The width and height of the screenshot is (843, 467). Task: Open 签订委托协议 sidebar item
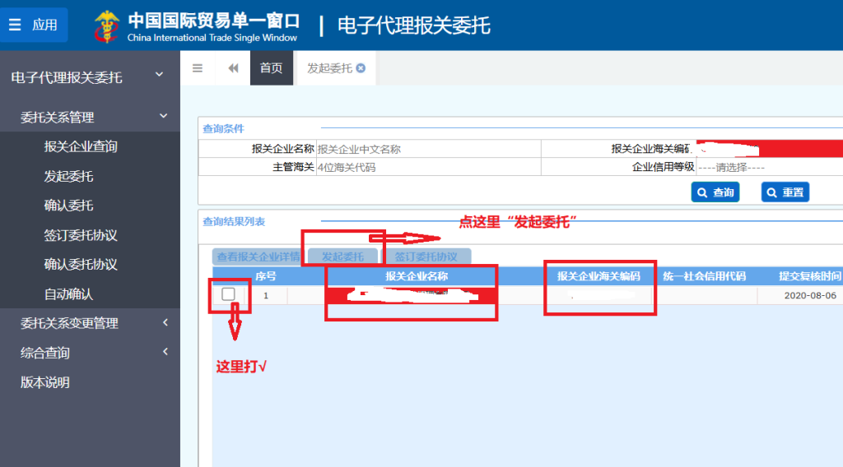81,235
